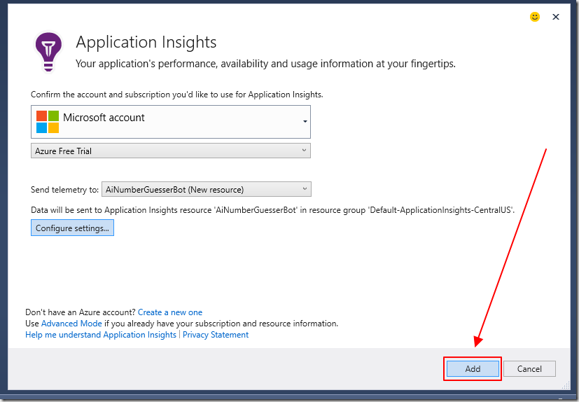Close the Application Insights dialog

click(x=555, y=17)
